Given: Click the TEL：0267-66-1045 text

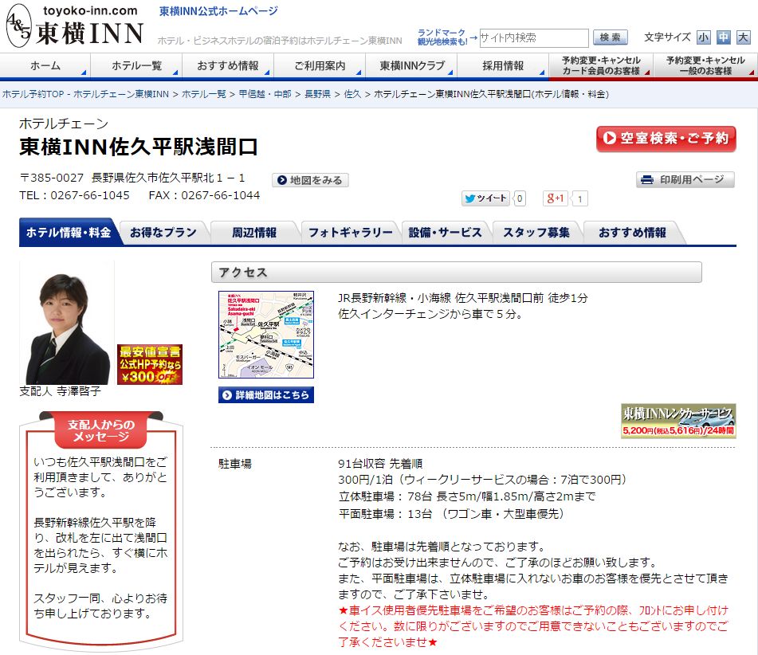Looking at the screenshot, I should click(74, 195).
